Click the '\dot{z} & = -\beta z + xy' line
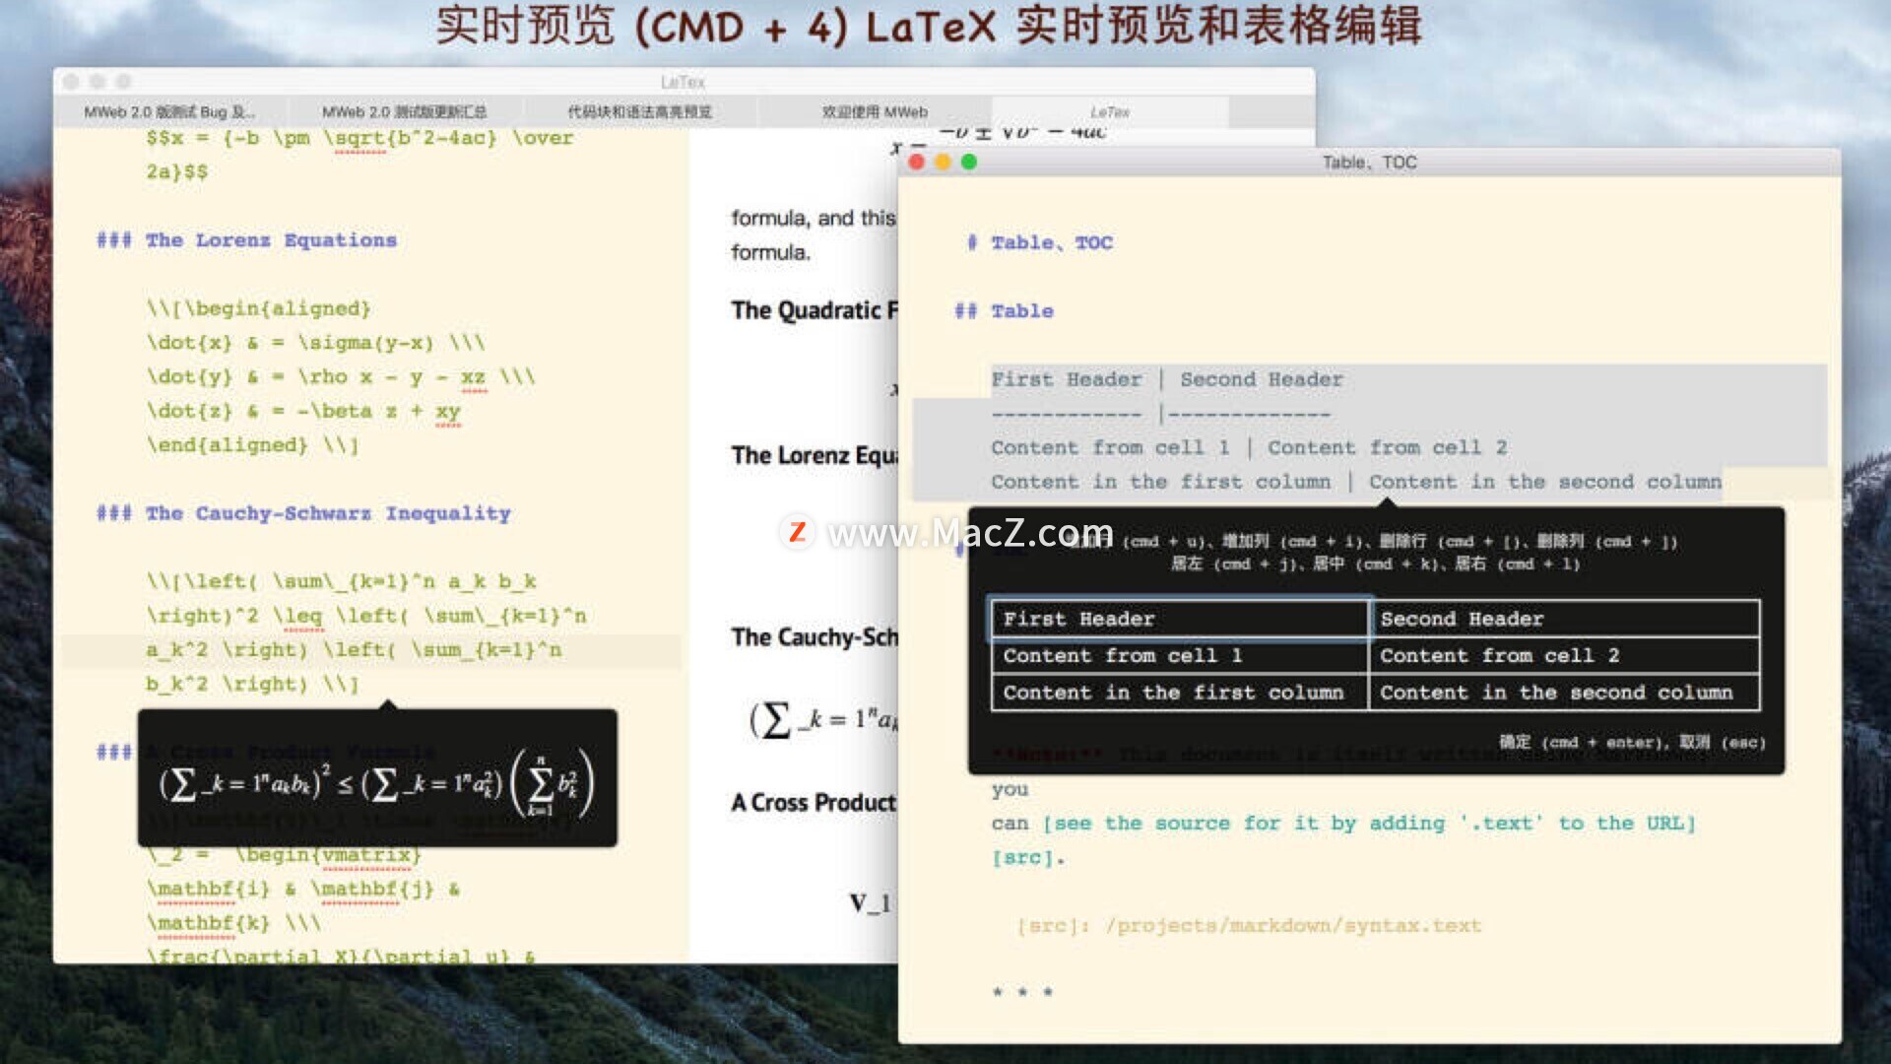Image resolution: width=1891 pixels, height=1064 pixels. (x=303, y=411)
